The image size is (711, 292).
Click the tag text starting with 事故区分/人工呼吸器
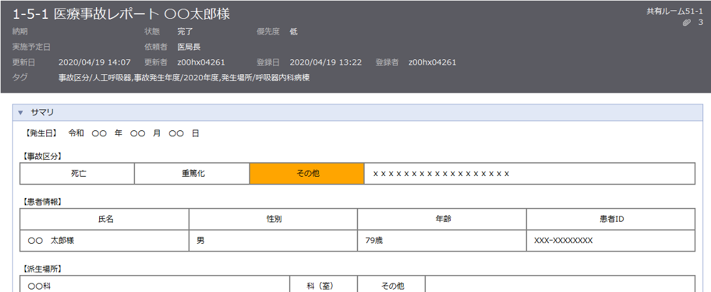(183, 78)
